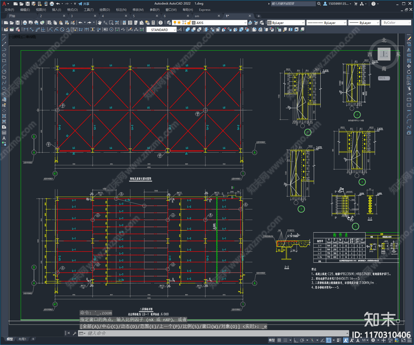This screenshot has height=345, width=414.
Task: Open the 修改(M) menu
Action: [138, 10]
